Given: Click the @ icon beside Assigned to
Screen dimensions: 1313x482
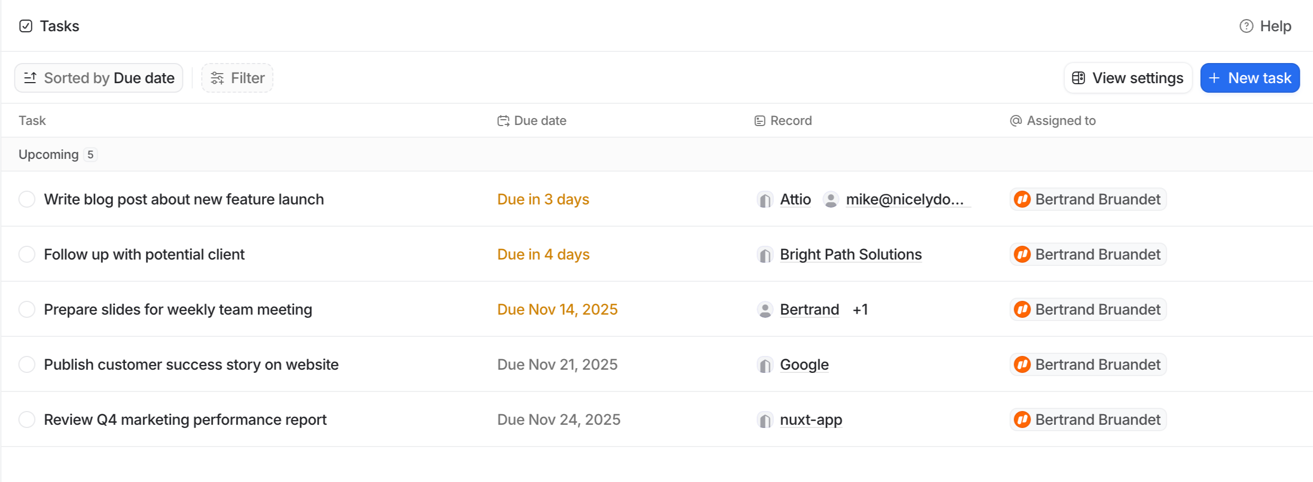Looking at the screenshot, I should pos(1015,121).
